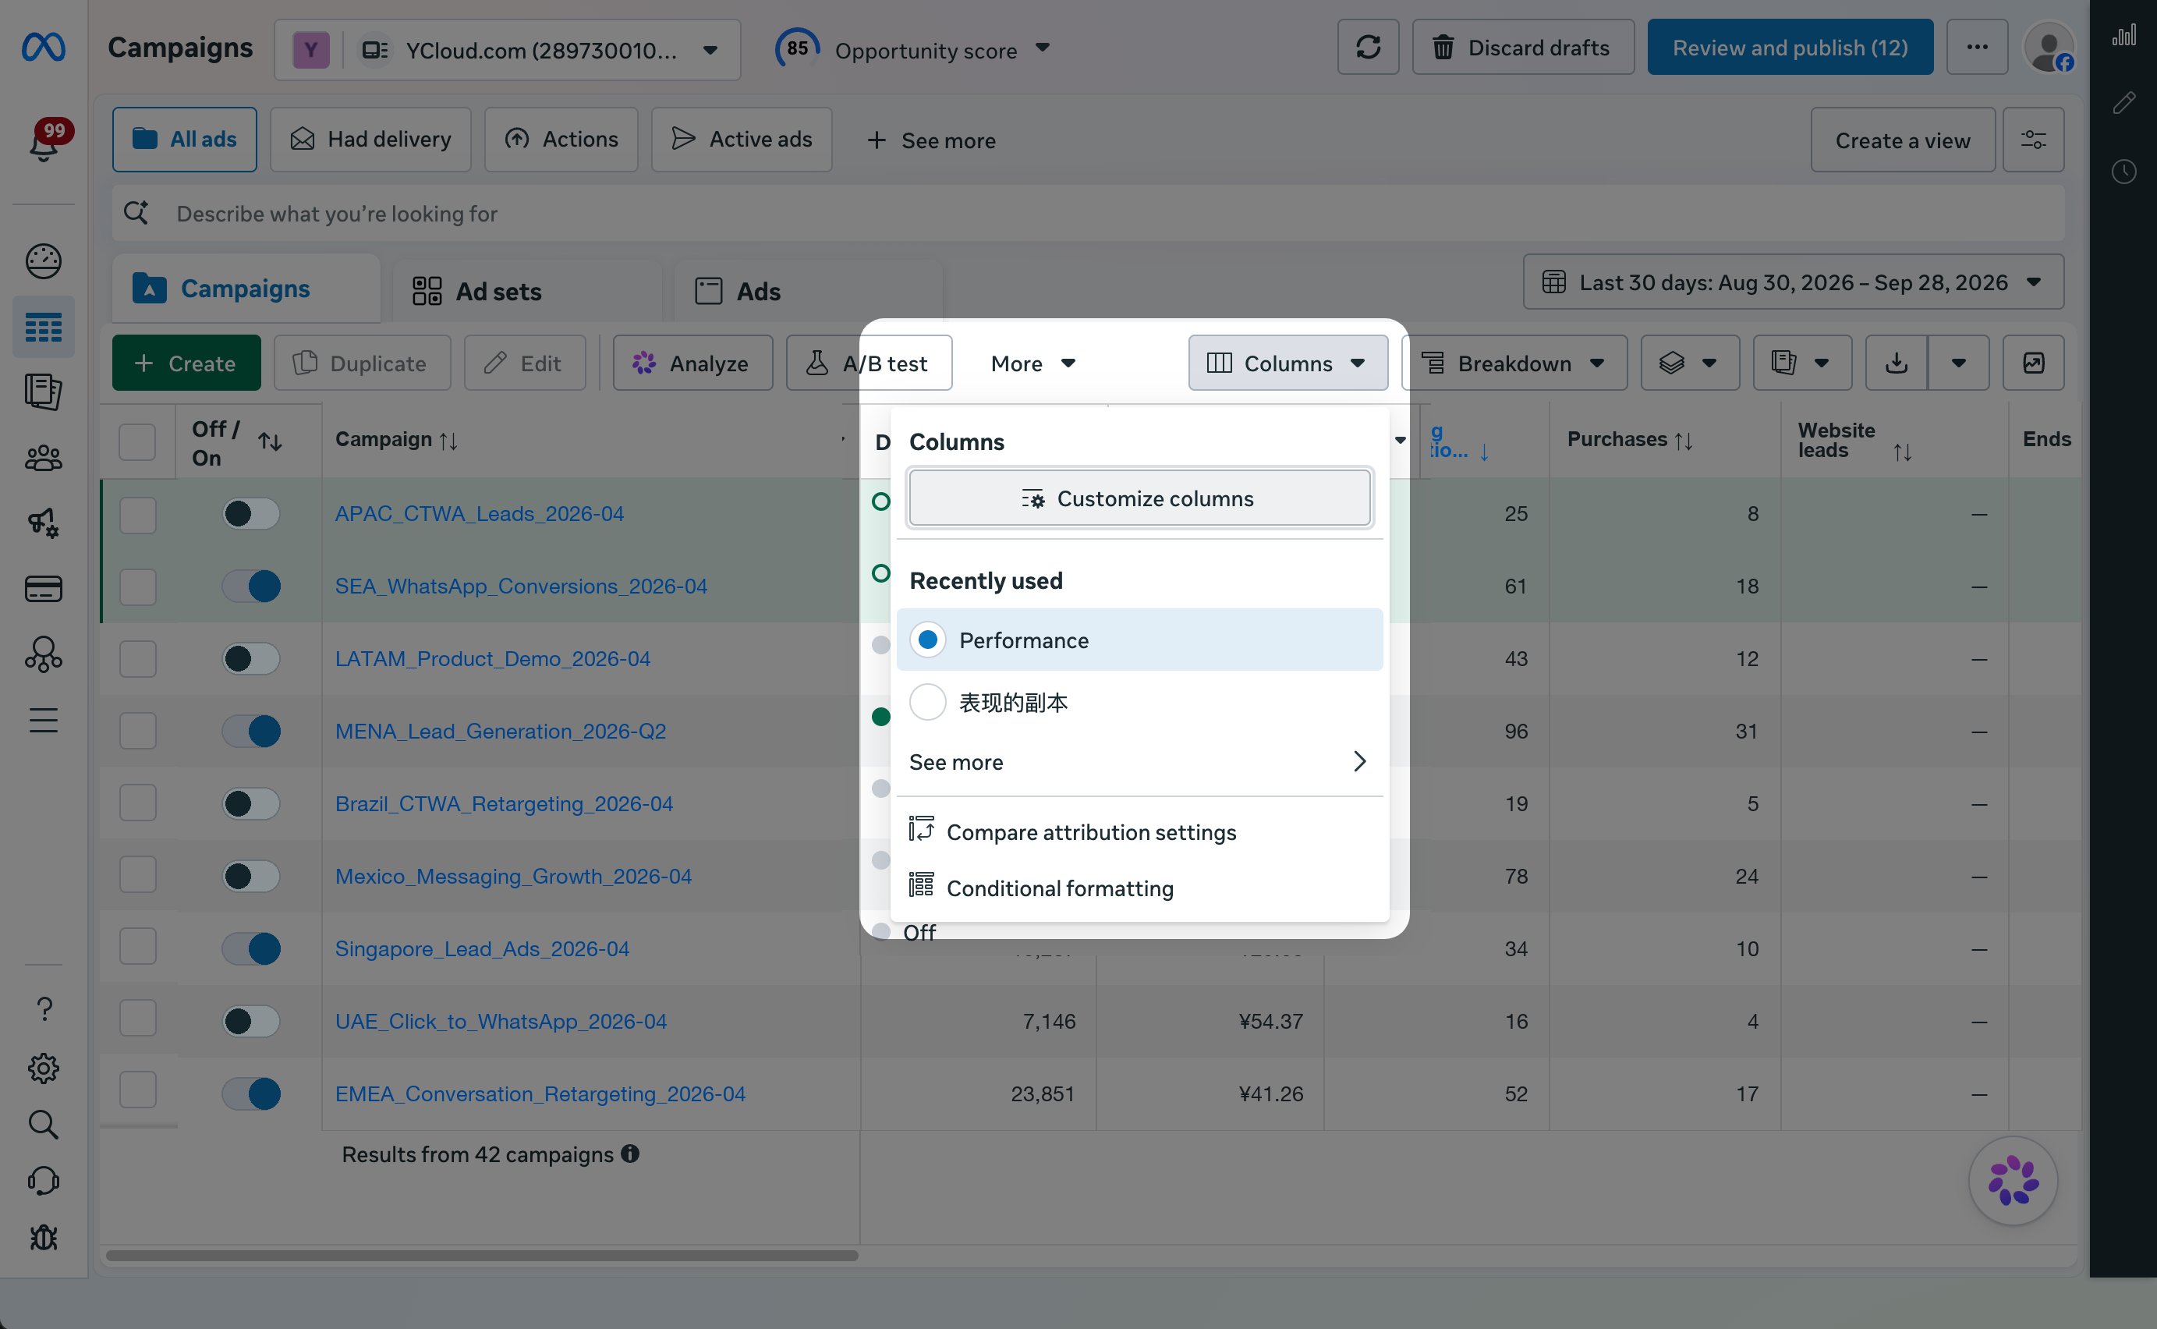Image resolution: width=2157 pixels, height=1329 pixels.
Task: Open the reports dropdown in toolbar
Action: point(1802,363)
